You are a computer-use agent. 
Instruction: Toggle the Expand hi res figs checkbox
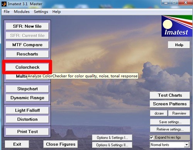(x=152, y=138)
